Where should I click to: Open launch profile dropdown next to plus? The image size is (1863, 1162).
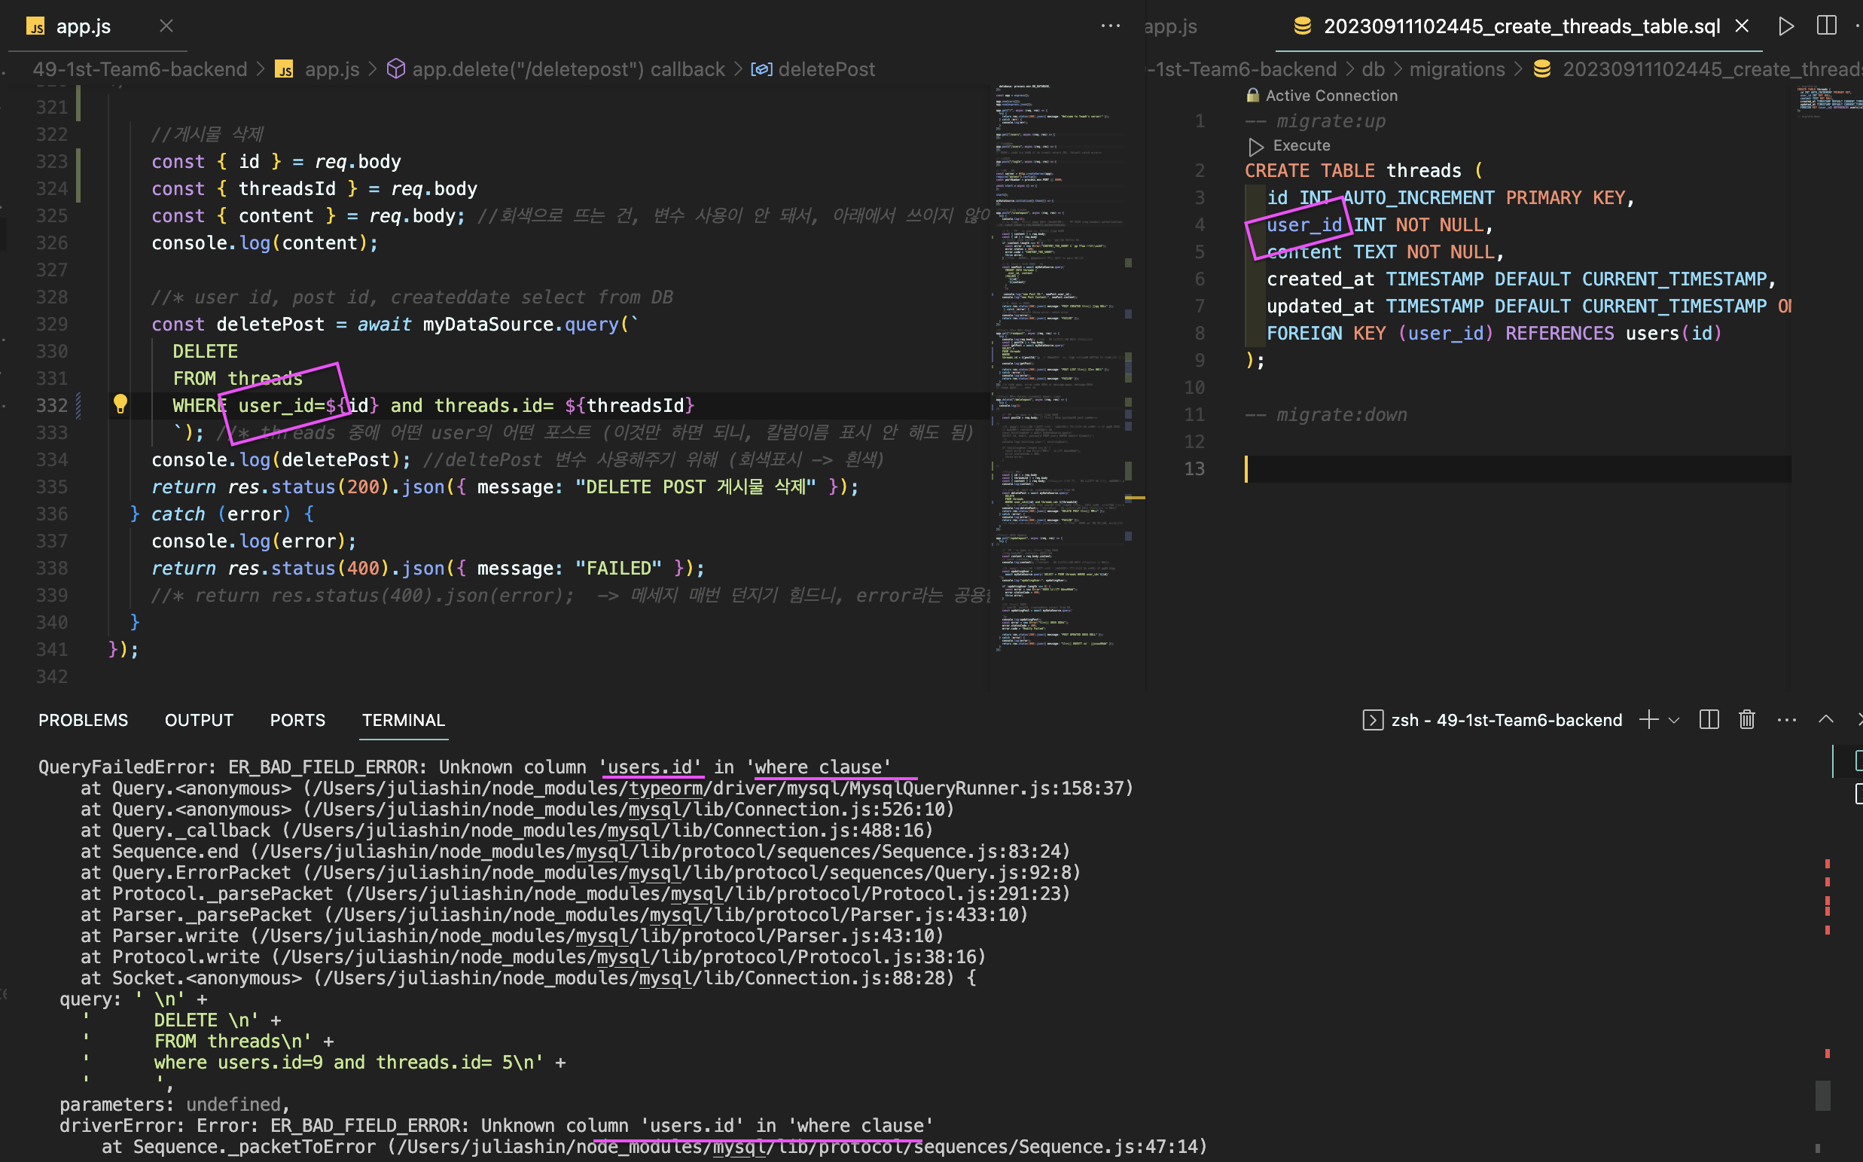(1674, 720)
